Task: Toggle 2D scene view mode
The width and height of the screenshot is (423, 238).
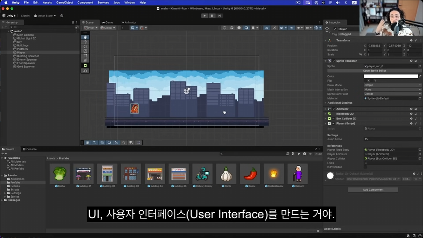Action: pyautogui.click(x=267, y=28)
